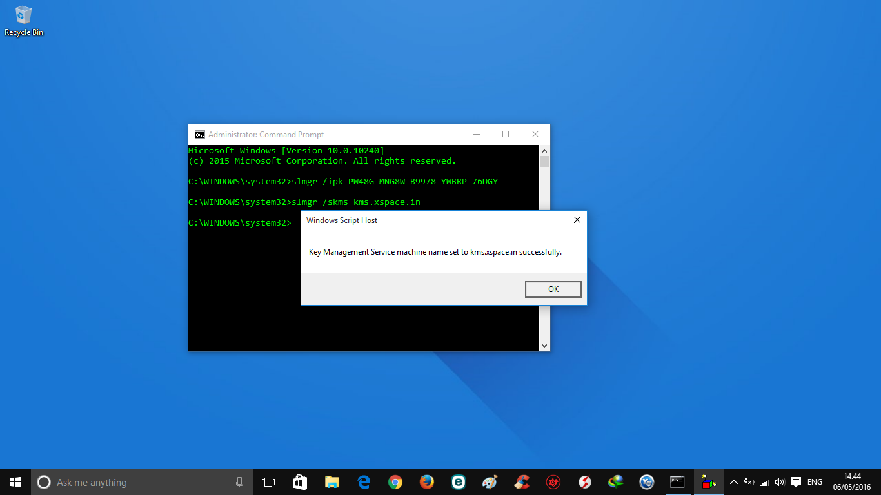Click the Cortana 'Ask me anything' search box

[x=141, y=482]
